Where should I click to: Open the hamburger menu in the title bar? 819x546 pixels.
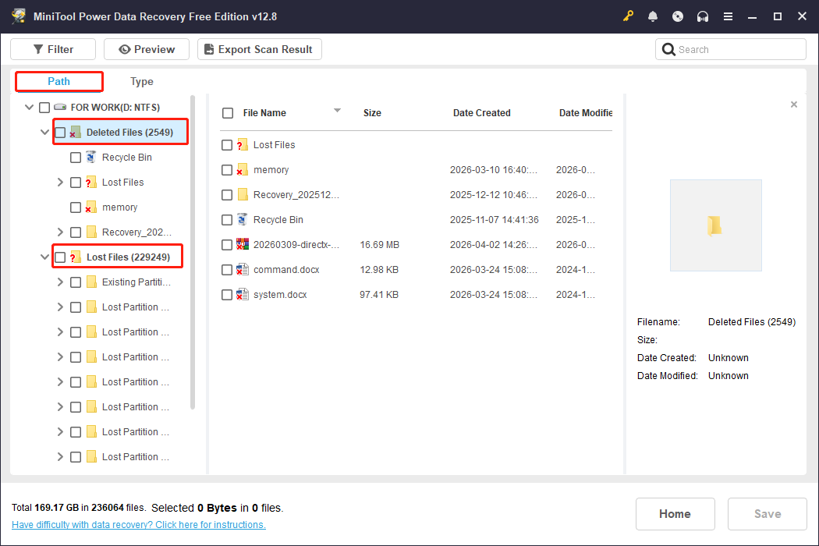click(x=728, y=16)
